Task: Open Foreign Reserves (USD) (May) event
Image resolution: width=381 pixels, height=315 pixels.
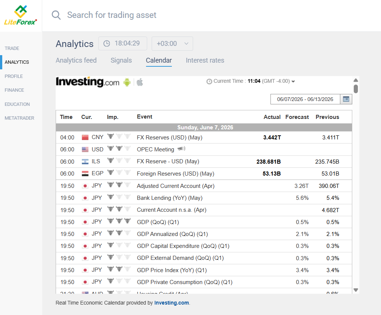Action: [x=176, y=174]
